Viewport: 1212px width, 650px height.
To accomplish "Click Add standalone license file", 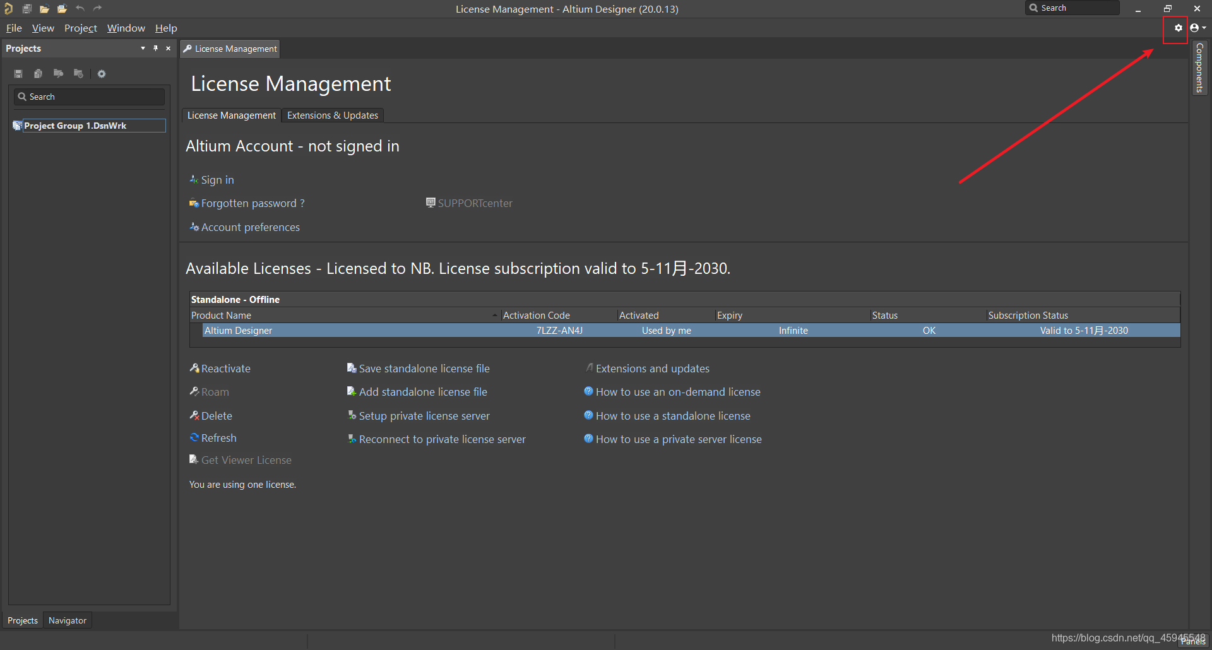I will 422,393.
